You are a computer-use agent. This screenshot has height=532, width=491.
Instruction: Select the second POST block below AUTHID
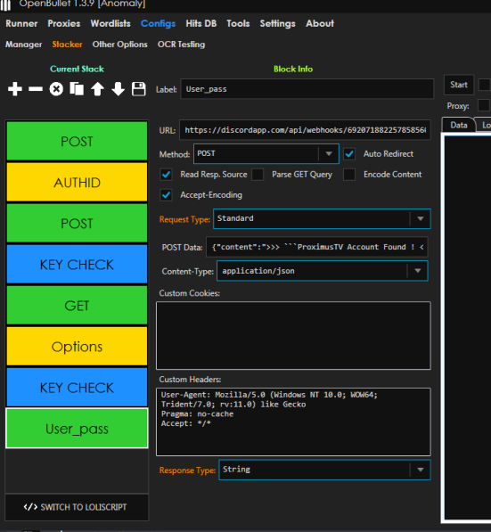[77, 224]
